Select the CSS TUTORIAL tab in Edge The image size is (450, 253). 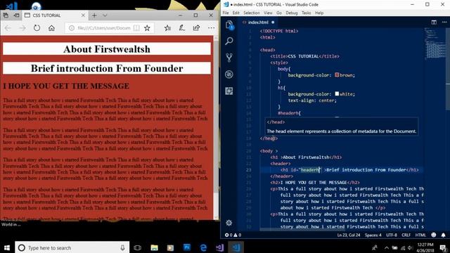click(55, 15)
